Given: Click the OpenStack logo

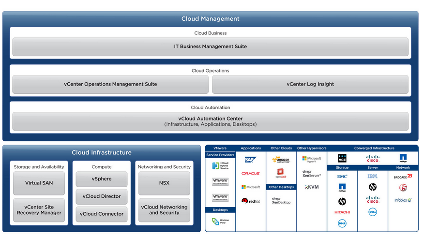Looking at the screenshot, I should tap(281, 173).
